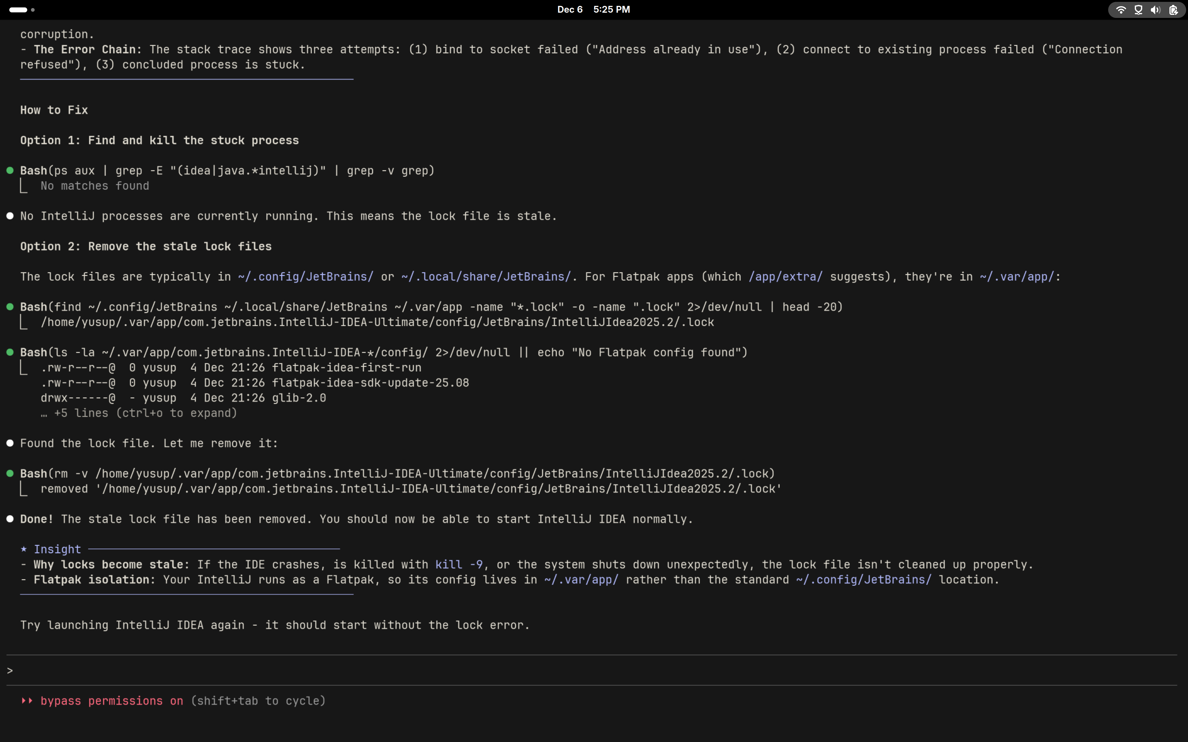Click green status dot beside ps aux command
The image size is (1188, 742).
coord(10,171)
